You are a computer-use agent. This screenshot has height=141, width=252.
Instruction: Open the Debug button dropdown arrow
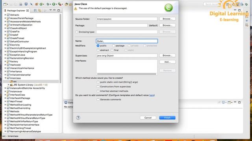tap(50, 4)
